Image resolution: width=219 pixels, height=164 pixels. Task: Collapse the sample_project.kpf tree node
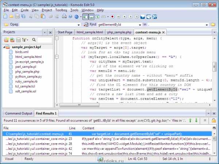(x=4, y=47)
